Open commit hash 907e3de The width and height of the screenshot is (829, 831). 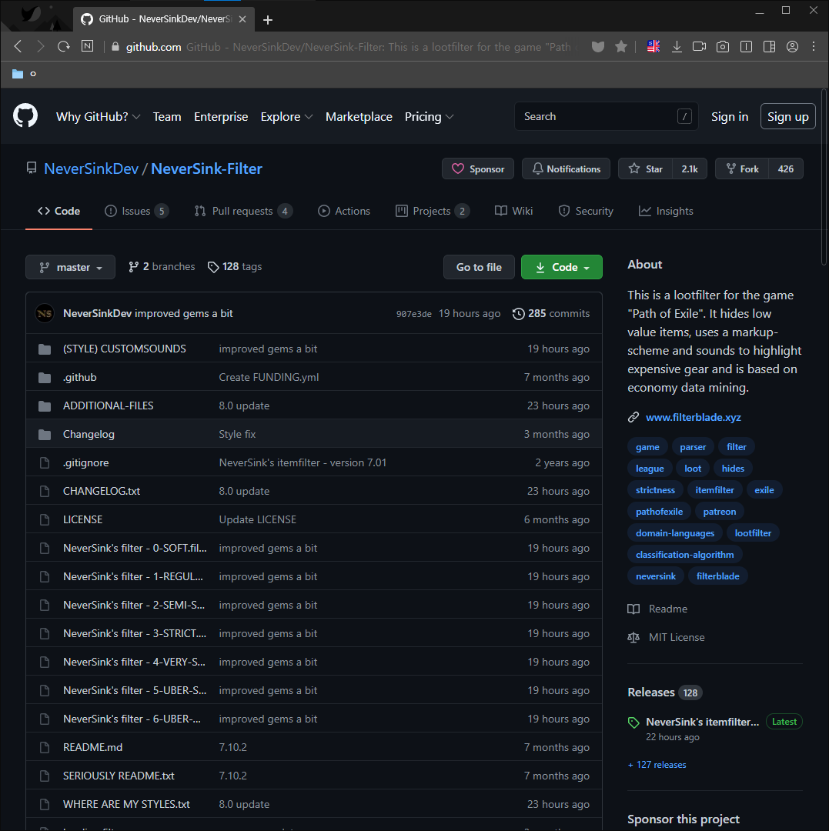[x=413, y=314]
